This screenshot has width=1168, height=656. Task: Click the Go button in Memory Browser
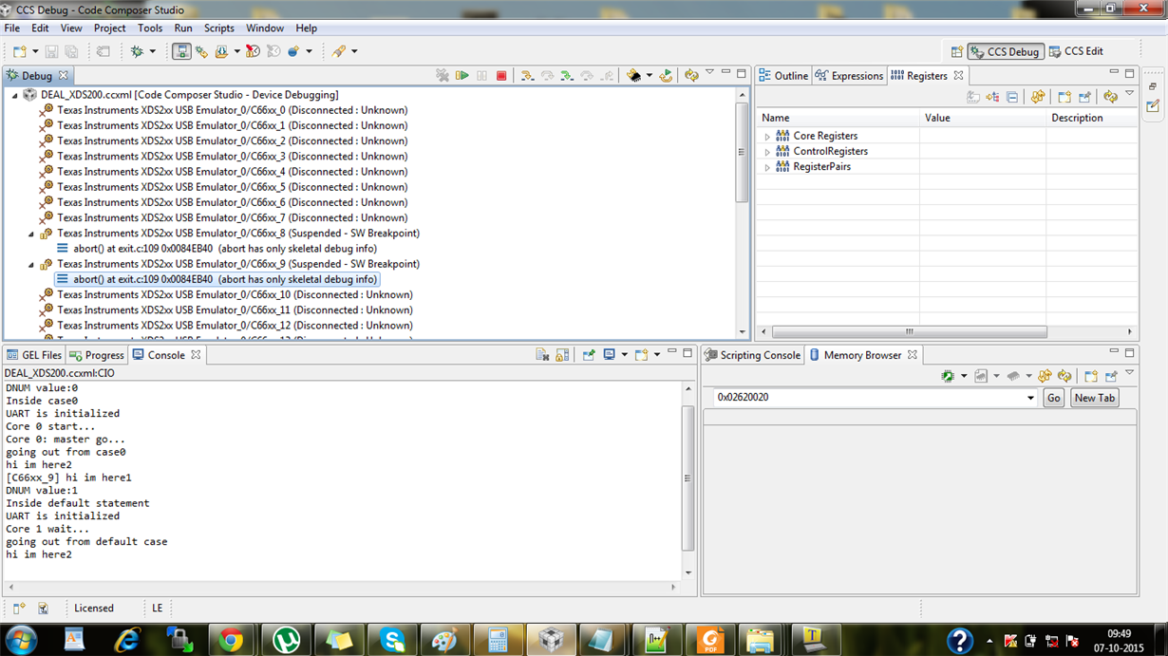1053,398
